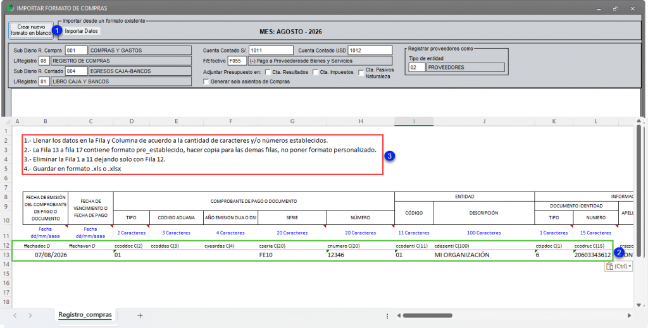
Task: Open the Paste Options (Ctrl) dropdown
Action: [618, 267]
